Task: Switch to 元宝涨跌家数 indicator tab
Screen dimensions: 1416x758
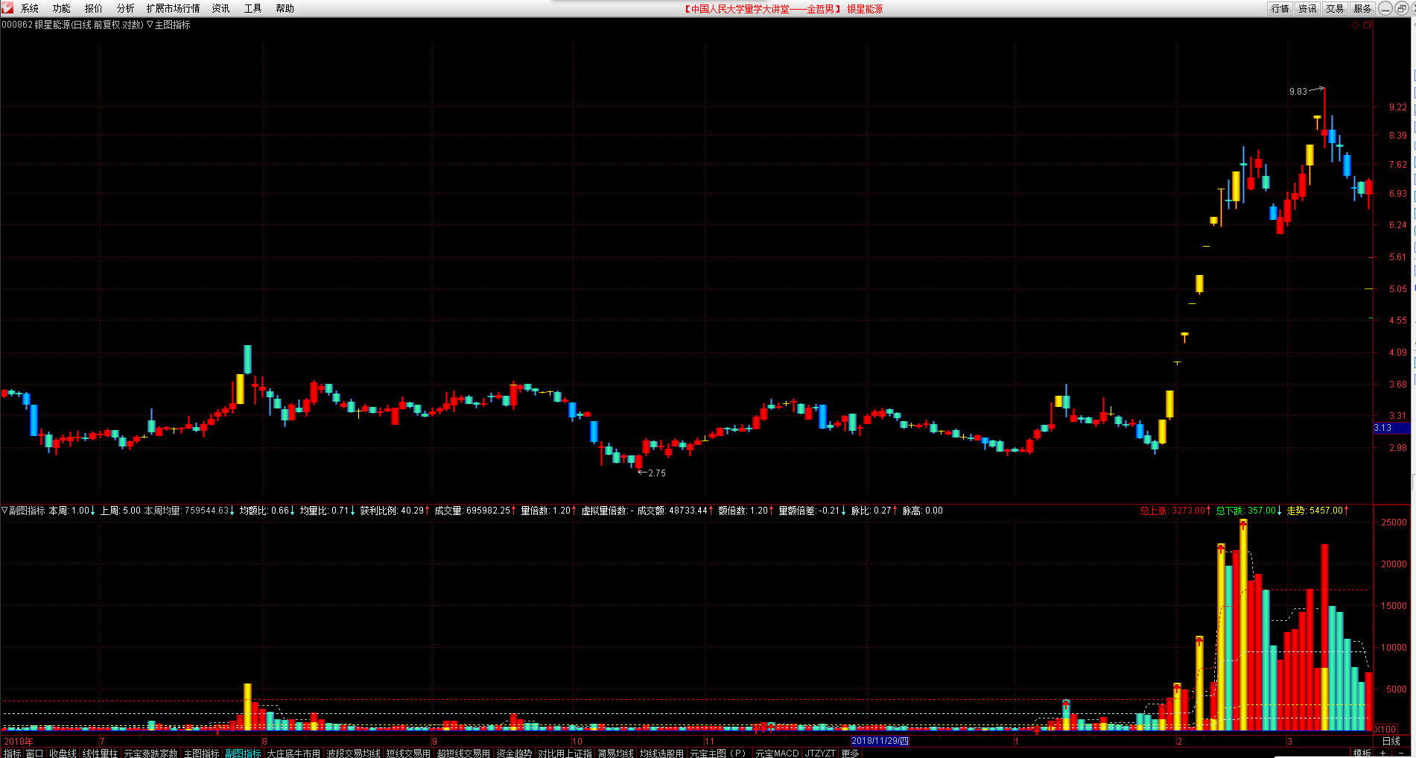Action: click(151, 753)
